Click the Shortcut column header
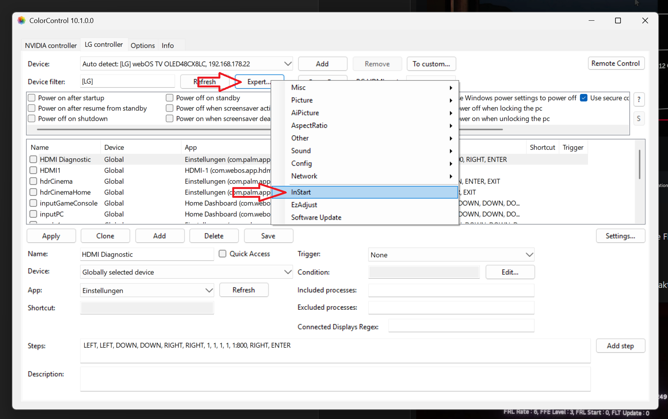 [x=542, y=147]
